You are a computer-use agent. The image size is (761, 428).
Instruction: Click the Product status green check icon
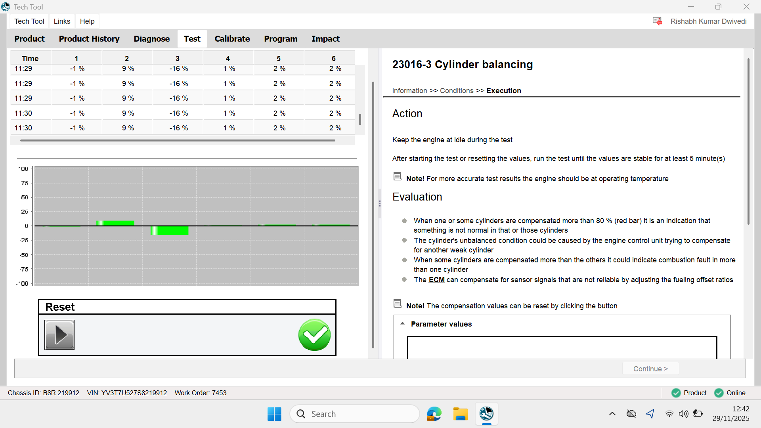676,393
